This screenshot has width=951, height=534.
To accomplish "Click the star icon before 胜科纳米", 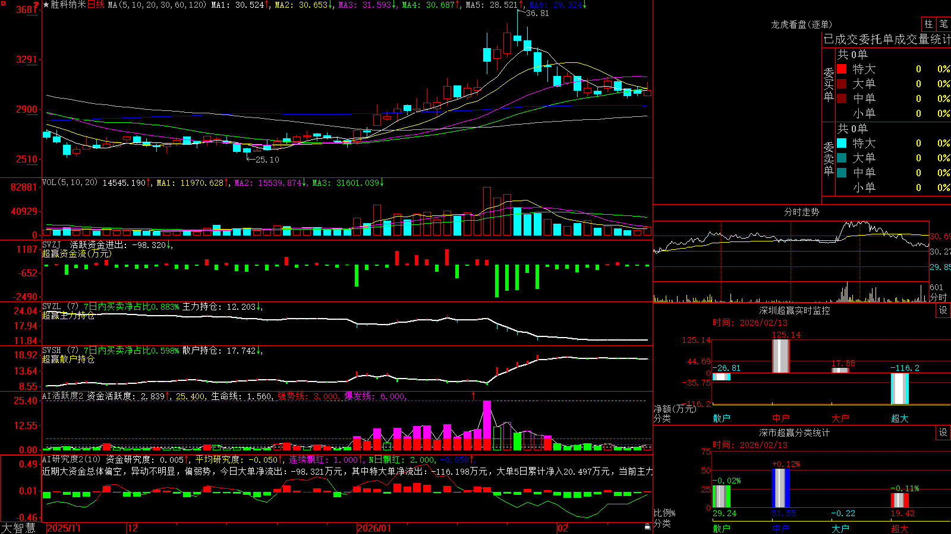I will tap(46, 5).
